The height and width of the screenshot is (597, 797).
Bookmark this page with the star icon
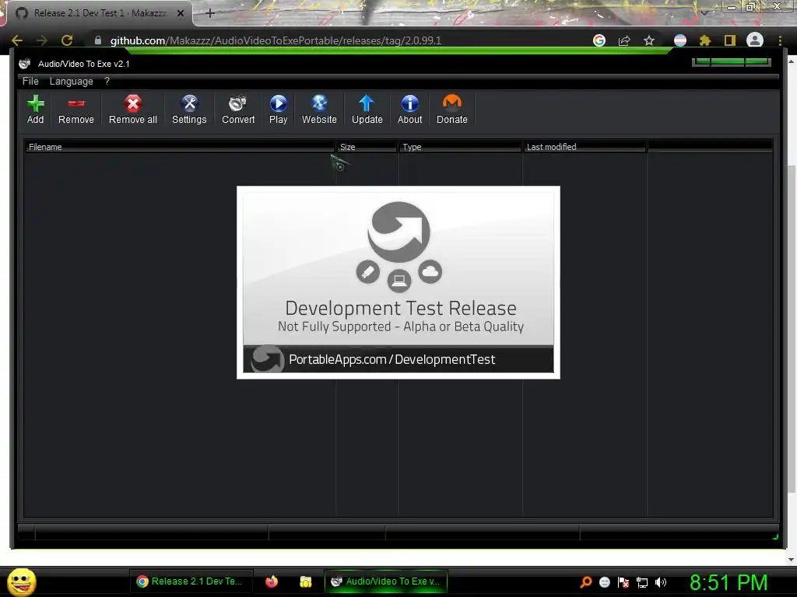(649, 40)
